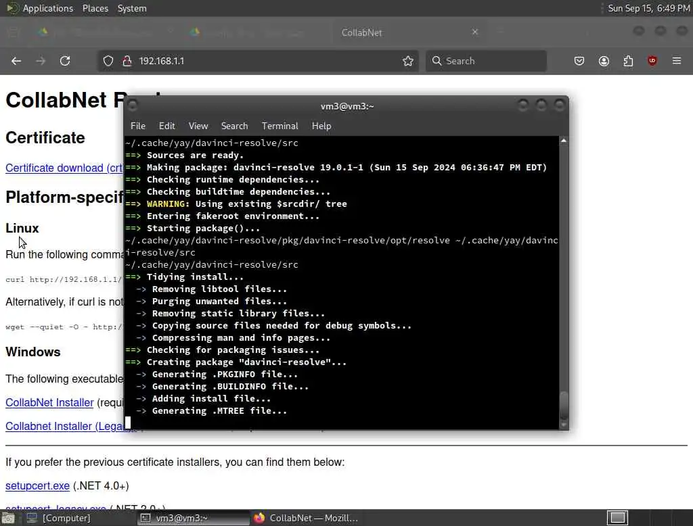Click 'Tidying install...' terminal line
693x526 pixels.
[195, 277]
